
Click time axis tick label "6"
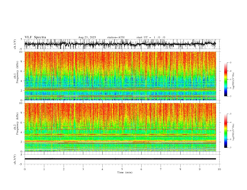click(142, 169)
